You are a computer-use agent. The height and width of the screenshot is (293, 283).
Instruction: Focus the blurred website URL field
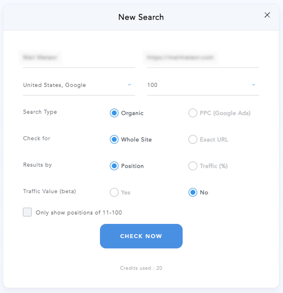pyautogui.click(x=203, y=57)
